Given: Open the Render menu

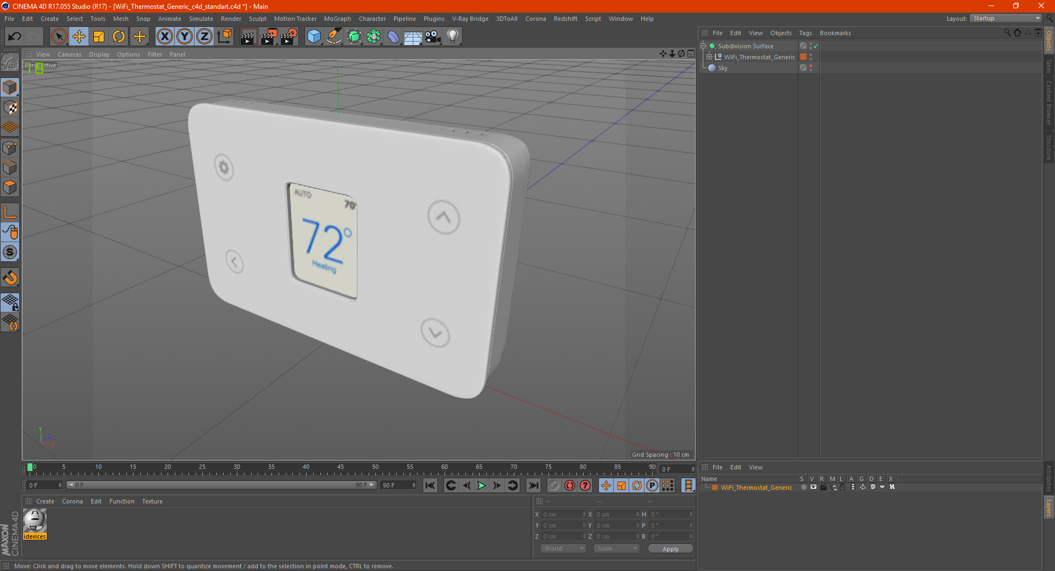Looking at the screenshot, I should click(231, 19).
